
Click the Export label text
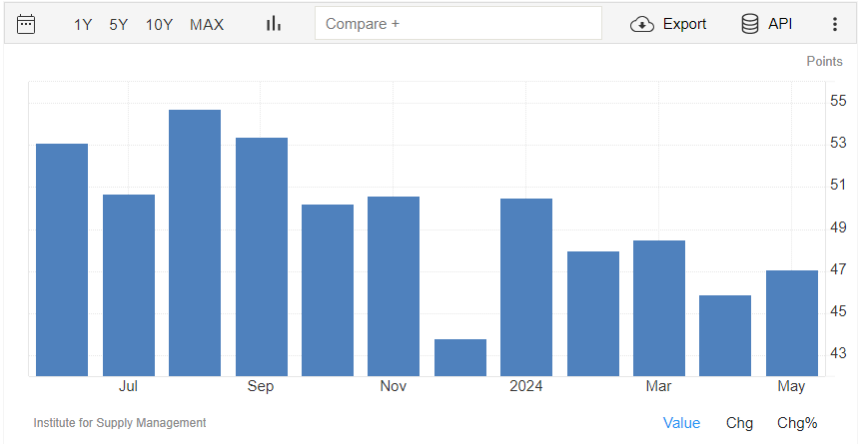684,24
